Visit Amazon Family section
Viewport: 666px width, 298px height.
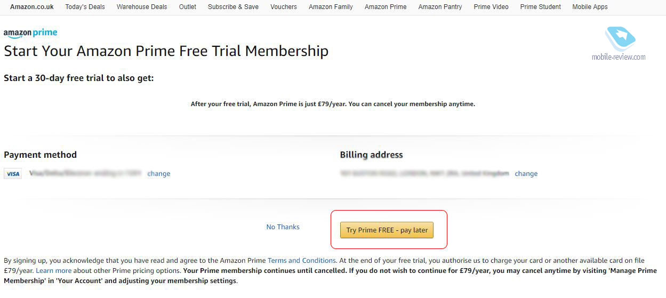331,7
